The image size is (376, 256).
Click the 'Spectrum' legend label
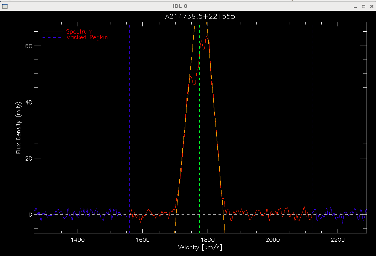point(79,32)
